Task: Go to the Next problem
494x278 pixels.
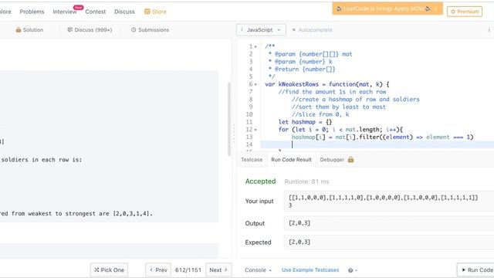Action: (218, 270)
